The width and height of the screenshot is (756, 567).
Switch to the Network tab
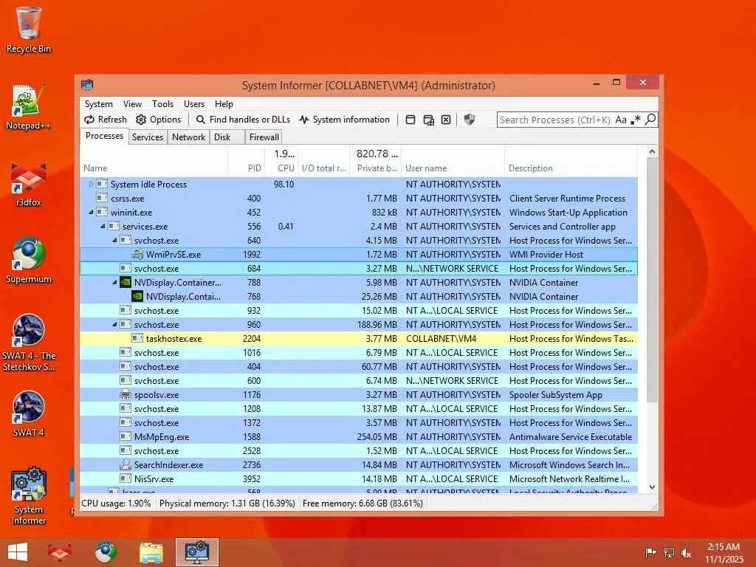188,137
